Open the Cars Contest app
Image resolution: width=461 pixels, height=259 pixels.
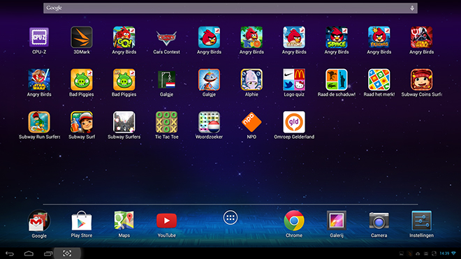[166, 38]
